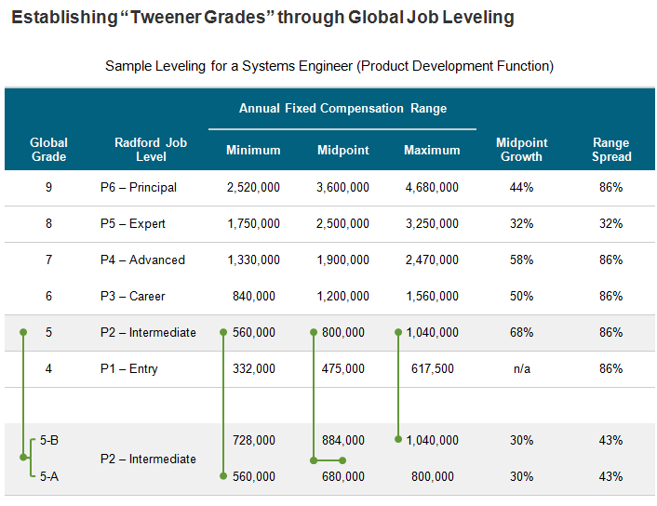The image size is (657, 506).
Task: Select the 5-A tweener grade label
Action: (49, 476)
